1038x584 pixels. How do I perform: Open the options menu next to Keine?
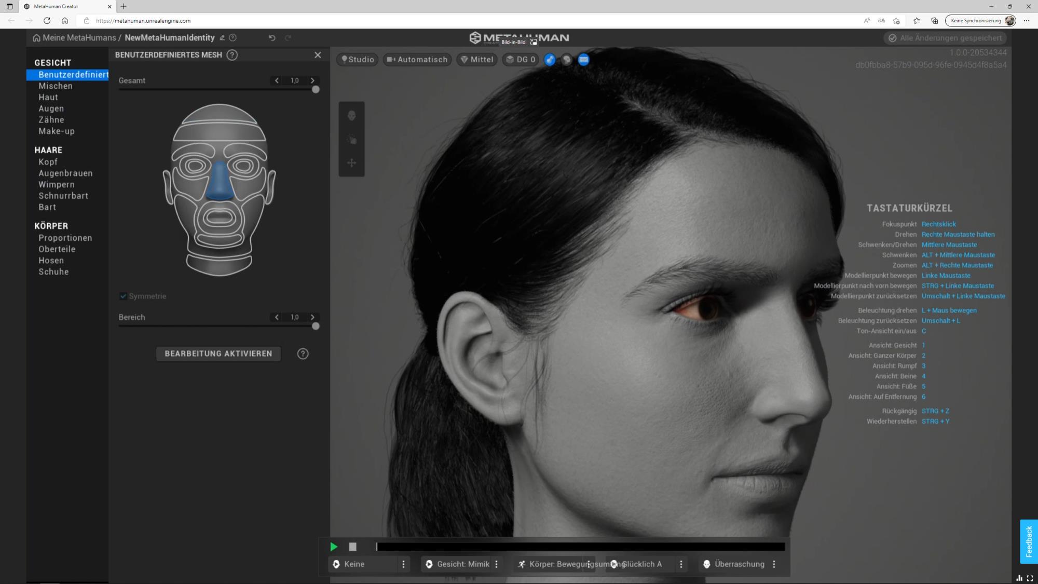click(403, 564)
